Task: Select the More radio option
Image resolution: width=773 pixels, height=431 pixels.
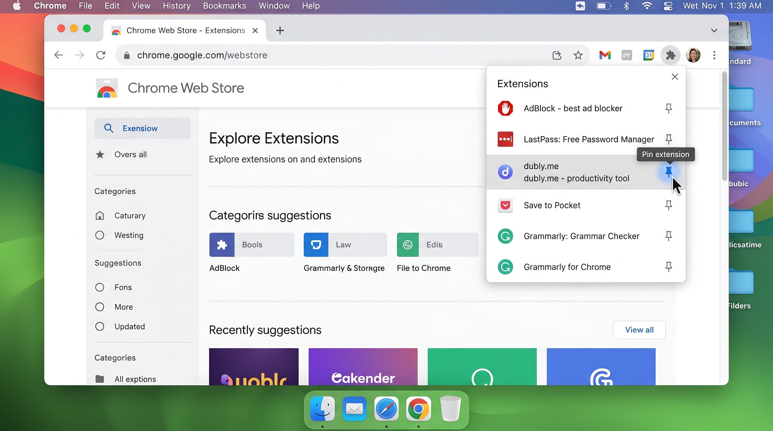Action: pyautogui.click(x=100, y=307)
